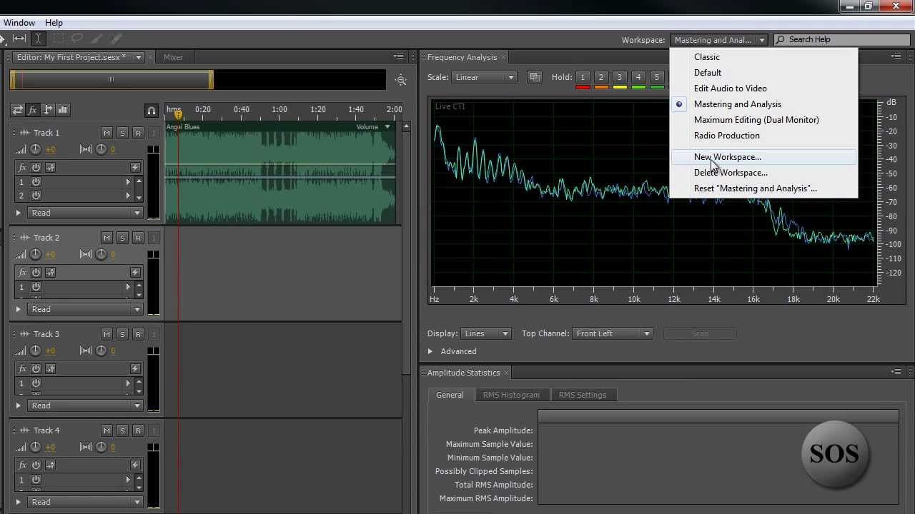Click Track 1 pan knob
The image size is (915, 514).
click(x=101, y=149)
